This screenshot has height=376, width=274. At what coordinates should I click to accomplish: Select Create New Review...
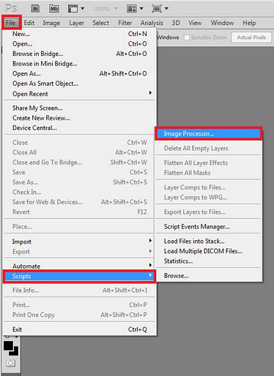(x=79, y=118)
